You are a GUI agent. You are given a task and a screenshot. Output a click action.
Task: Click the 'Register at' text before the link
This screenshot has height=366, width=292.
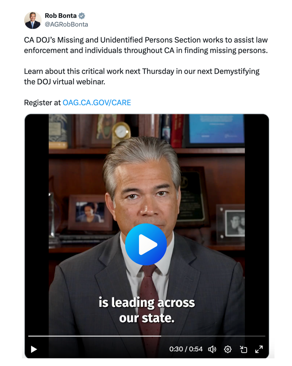pos(42,102)
